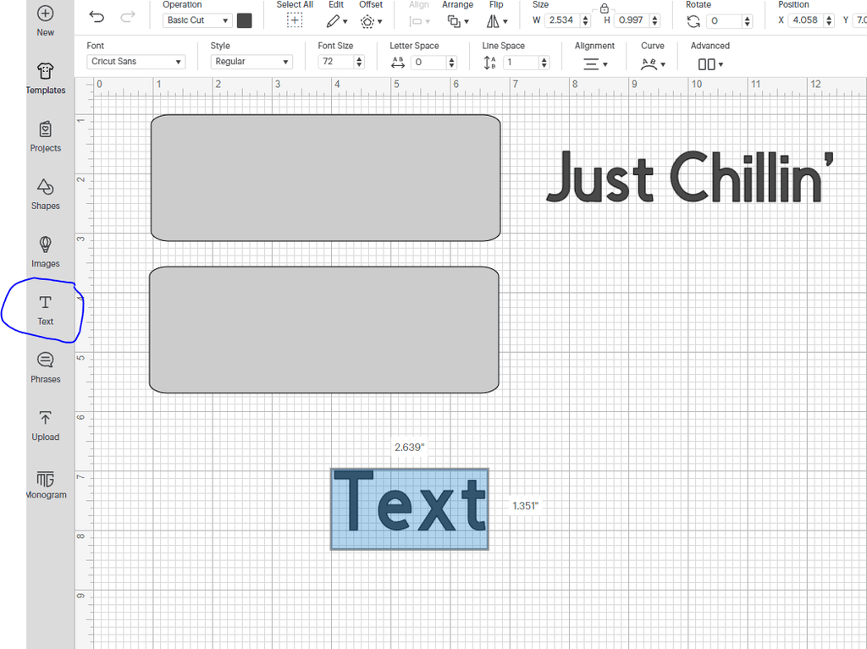Screen dimensions: 867x649
Task: Open the Images library
Action: 46,251
